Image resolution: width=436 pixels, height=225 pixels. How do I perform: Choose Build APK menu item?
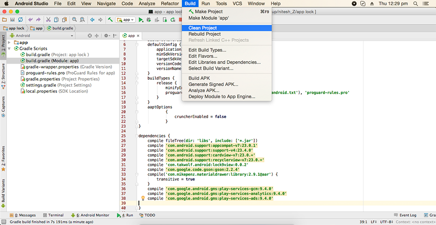(227, 78)
